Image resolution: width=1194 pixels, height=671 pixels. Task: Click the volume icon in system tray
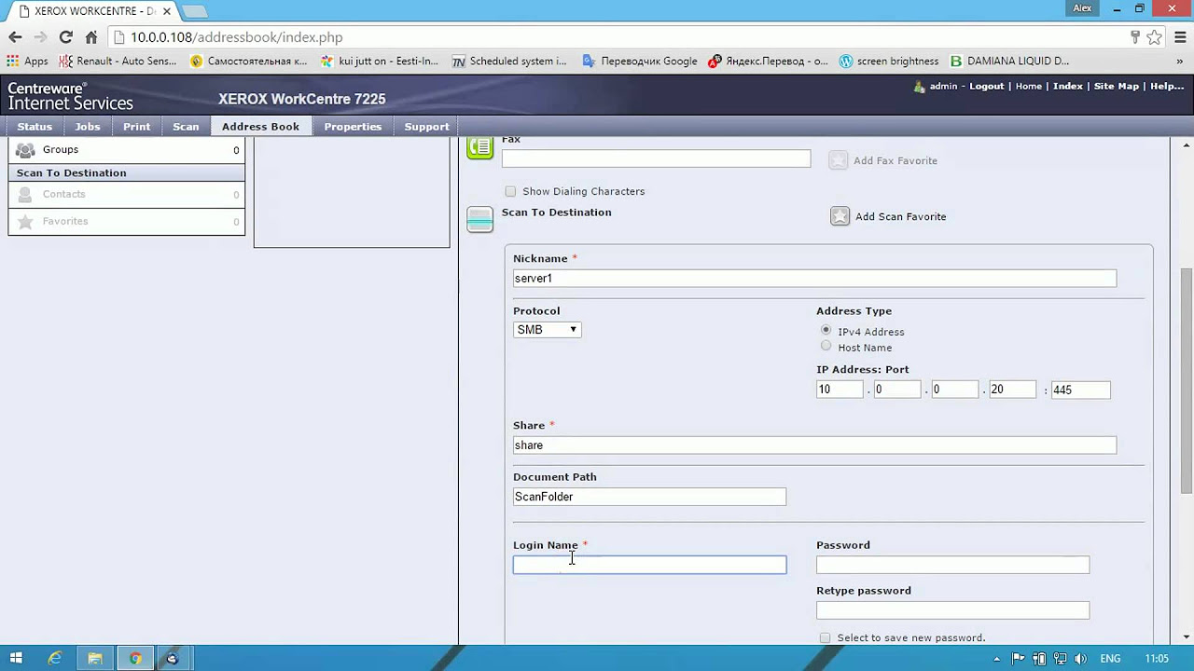pos(1082,659)
